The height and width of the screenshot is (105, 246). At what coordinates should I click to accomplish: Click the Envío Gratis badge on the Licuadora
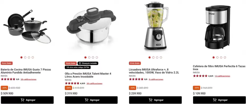135,63
